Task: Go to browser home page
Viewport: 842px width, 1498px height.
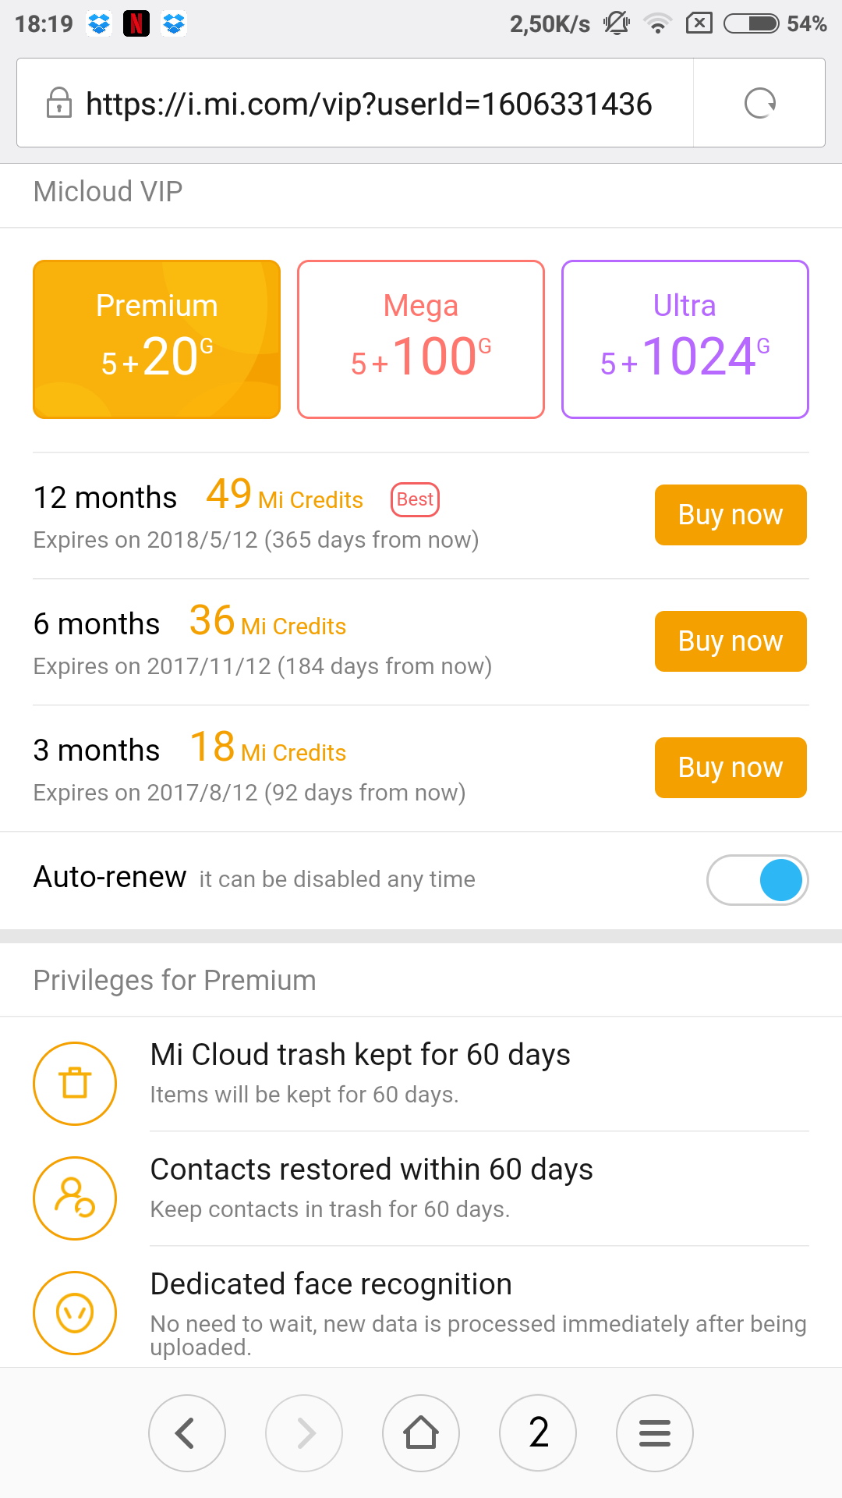Action: [x=421, y=1433]
